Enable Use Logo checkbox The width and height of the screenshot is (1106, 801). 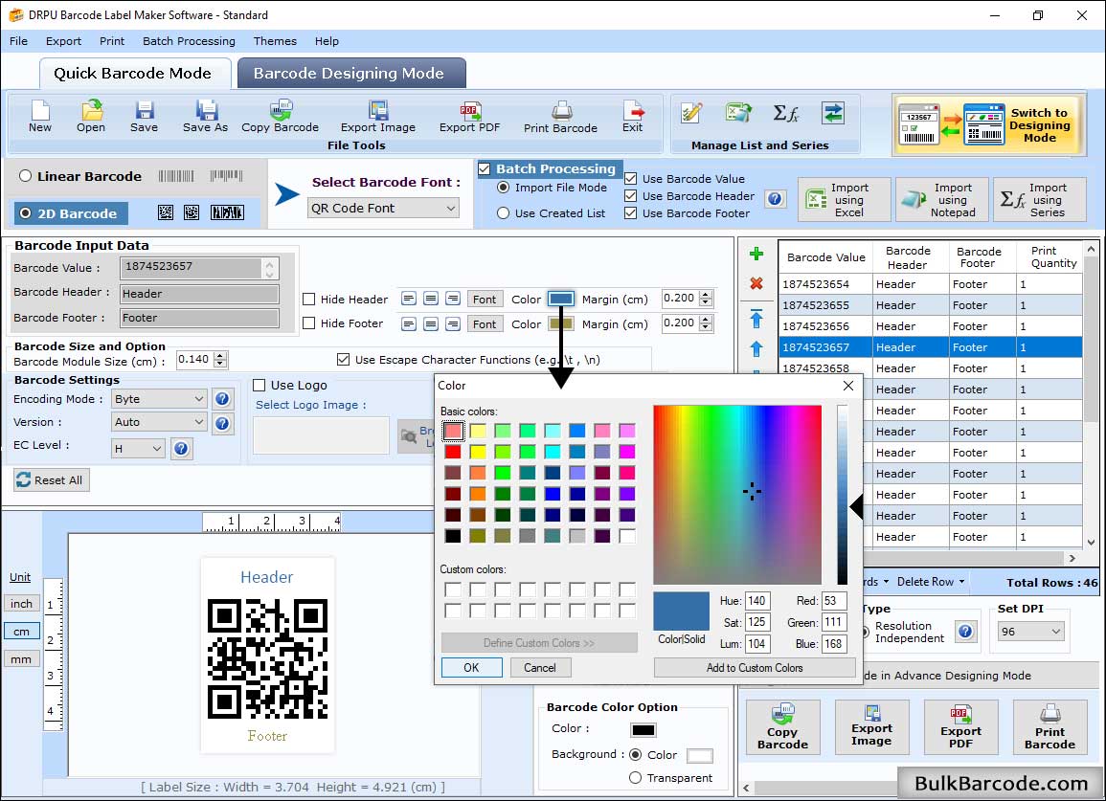pos(259,385)
